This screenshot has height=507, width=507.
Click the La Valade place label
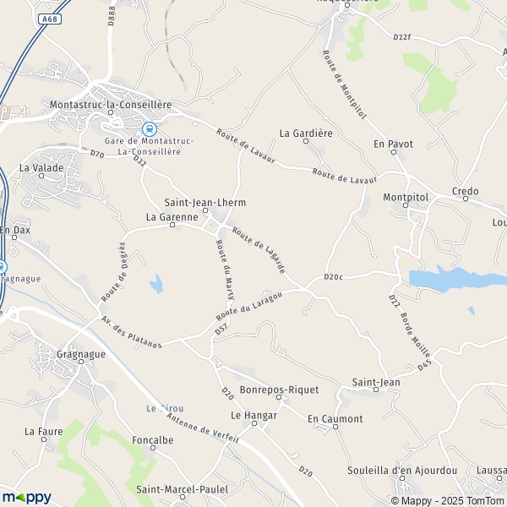click(x=41, y=168)
